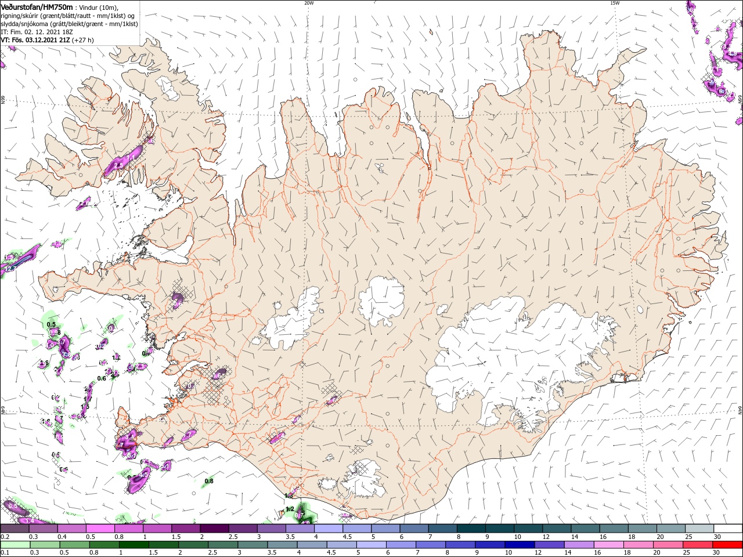Screen dimensions: 743x557
Task: Click the '1.2' precipitation value on south coast
Action: tap(290, 509)
